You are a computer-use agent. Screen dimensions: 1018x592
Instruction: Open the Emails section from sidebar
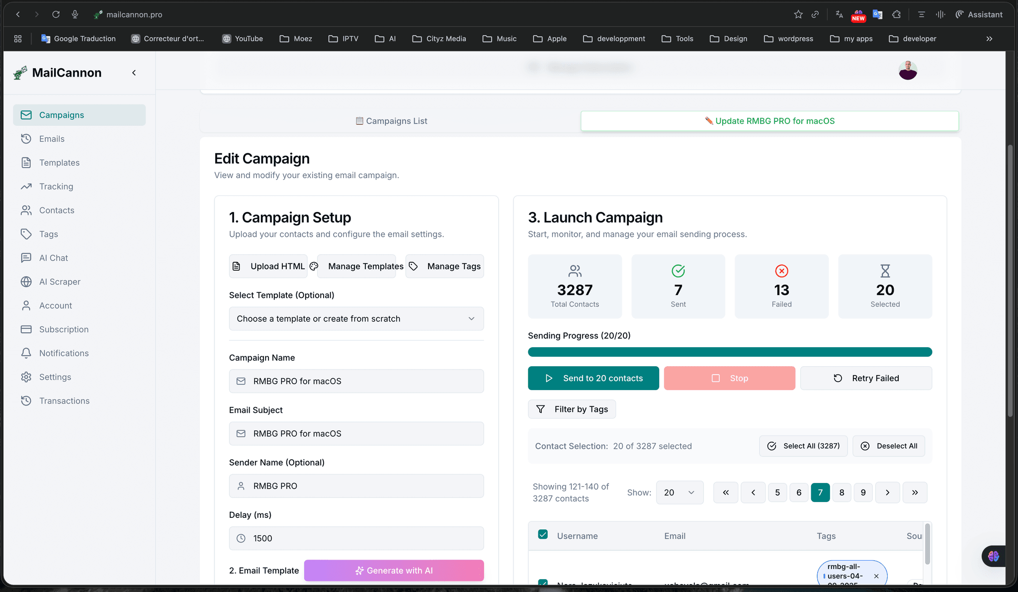(x=52, y=138)
